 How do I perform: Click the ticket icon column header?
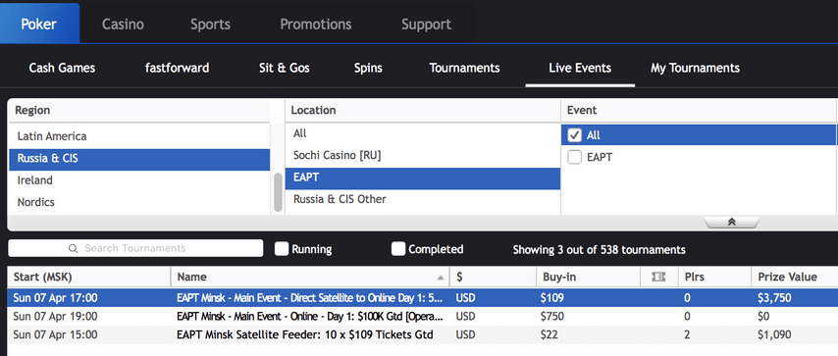click(659, 277)
